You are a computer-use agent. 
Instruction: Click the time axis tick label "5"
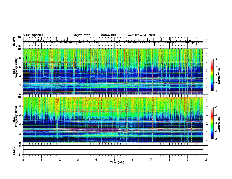coord(115,160)
